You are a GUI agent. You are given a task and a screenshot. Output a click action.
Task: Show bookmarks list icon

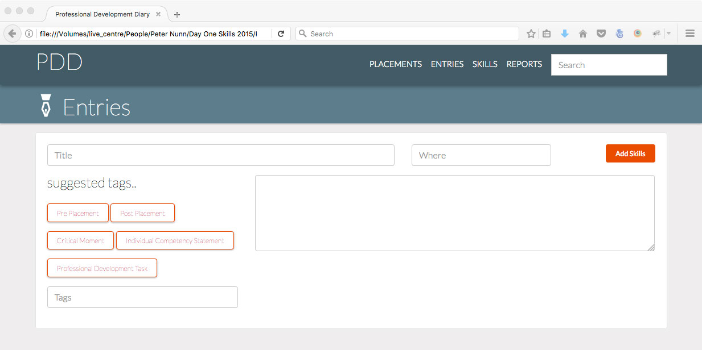[547, 34]
